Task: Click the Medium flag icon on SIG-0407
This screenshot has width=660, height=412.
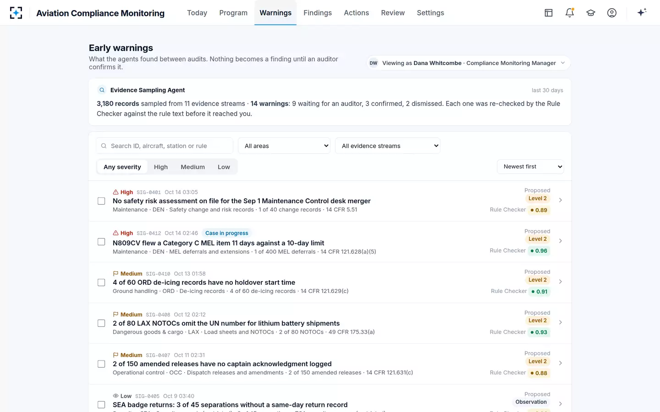Action: coord(115,355)
